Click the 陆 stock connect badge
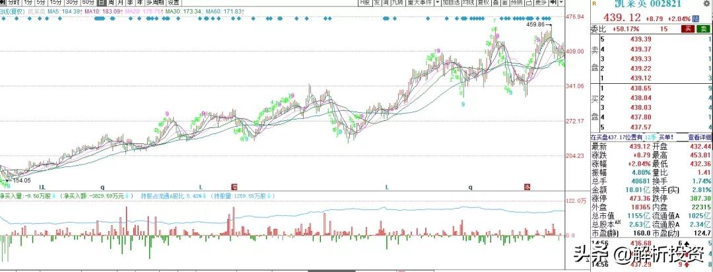The height and width of the screenshot is (272, 713). 696,18
